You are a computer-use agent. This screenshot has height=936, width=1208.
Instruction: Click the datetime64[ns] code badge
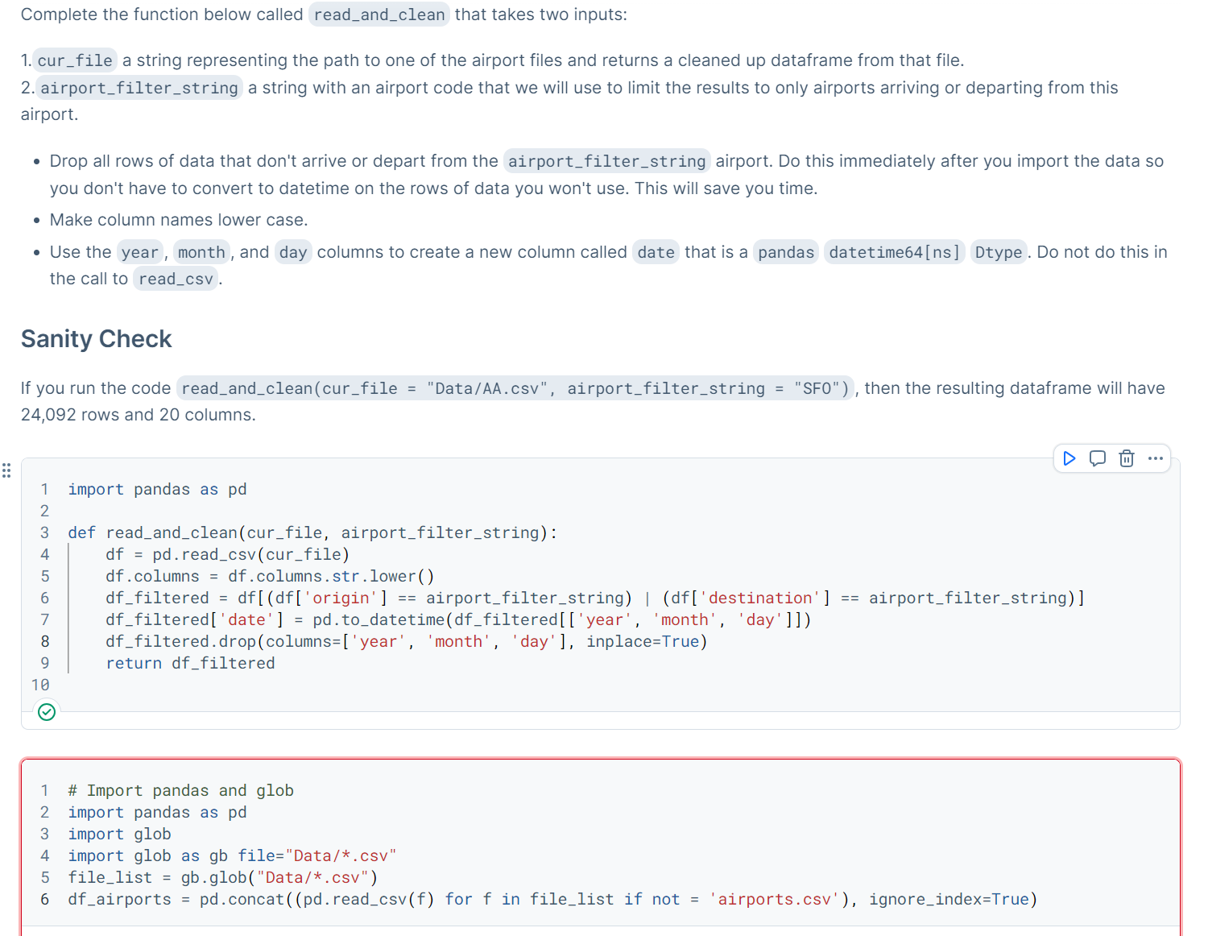(894, 252)
